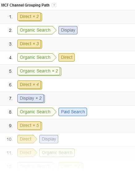Click the help question mark icon
The image size is (135, 173).
[54, 5]
